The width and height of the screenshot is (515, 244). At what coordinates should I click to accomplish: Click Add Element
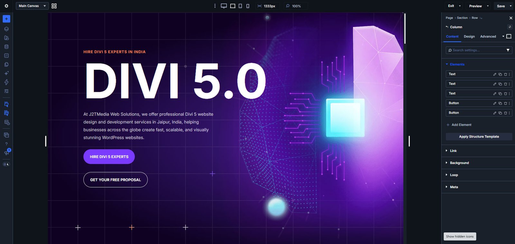coord(459,125)
